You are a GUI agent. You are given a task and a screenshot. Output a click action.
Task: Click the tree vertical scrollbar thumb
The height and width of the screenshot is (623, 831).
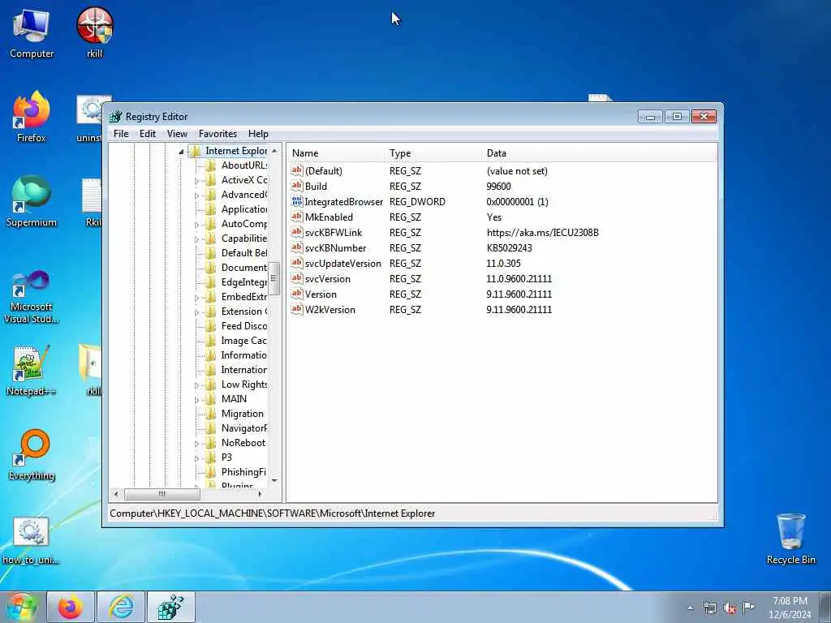coord(274,278)
